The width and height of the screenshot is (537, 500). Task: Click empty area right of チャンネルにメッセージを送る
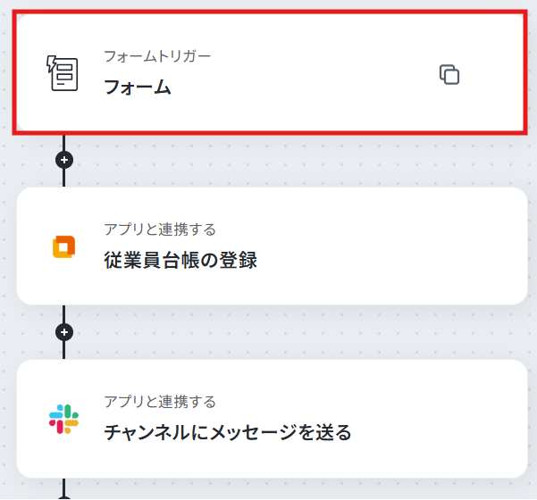click(439, 432)
